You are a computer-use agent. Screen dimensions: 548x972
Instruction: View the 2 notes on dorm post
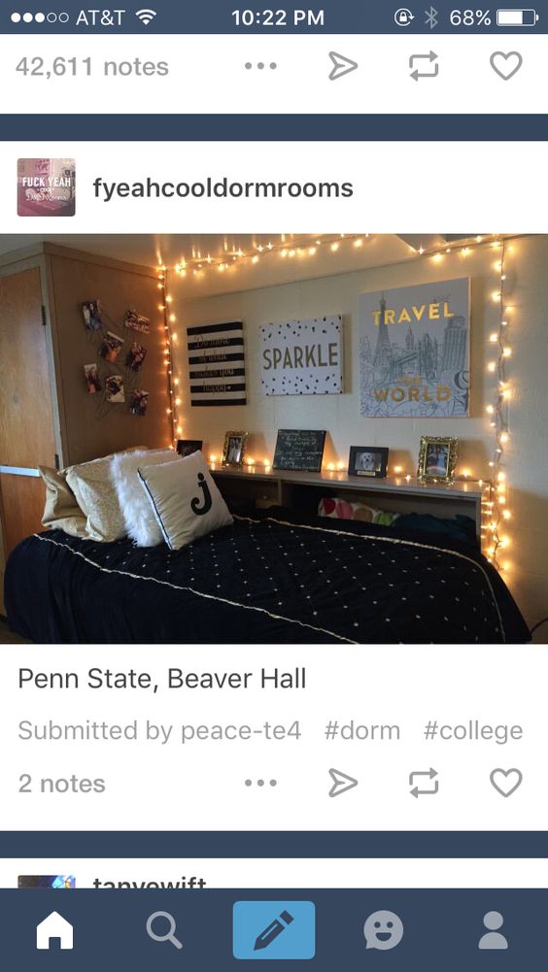(x=61, y=784)
